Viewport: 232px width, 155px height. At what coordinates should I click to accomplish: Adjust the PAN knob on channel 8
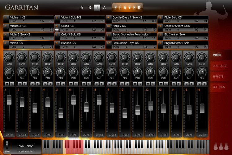pos(99,72)
